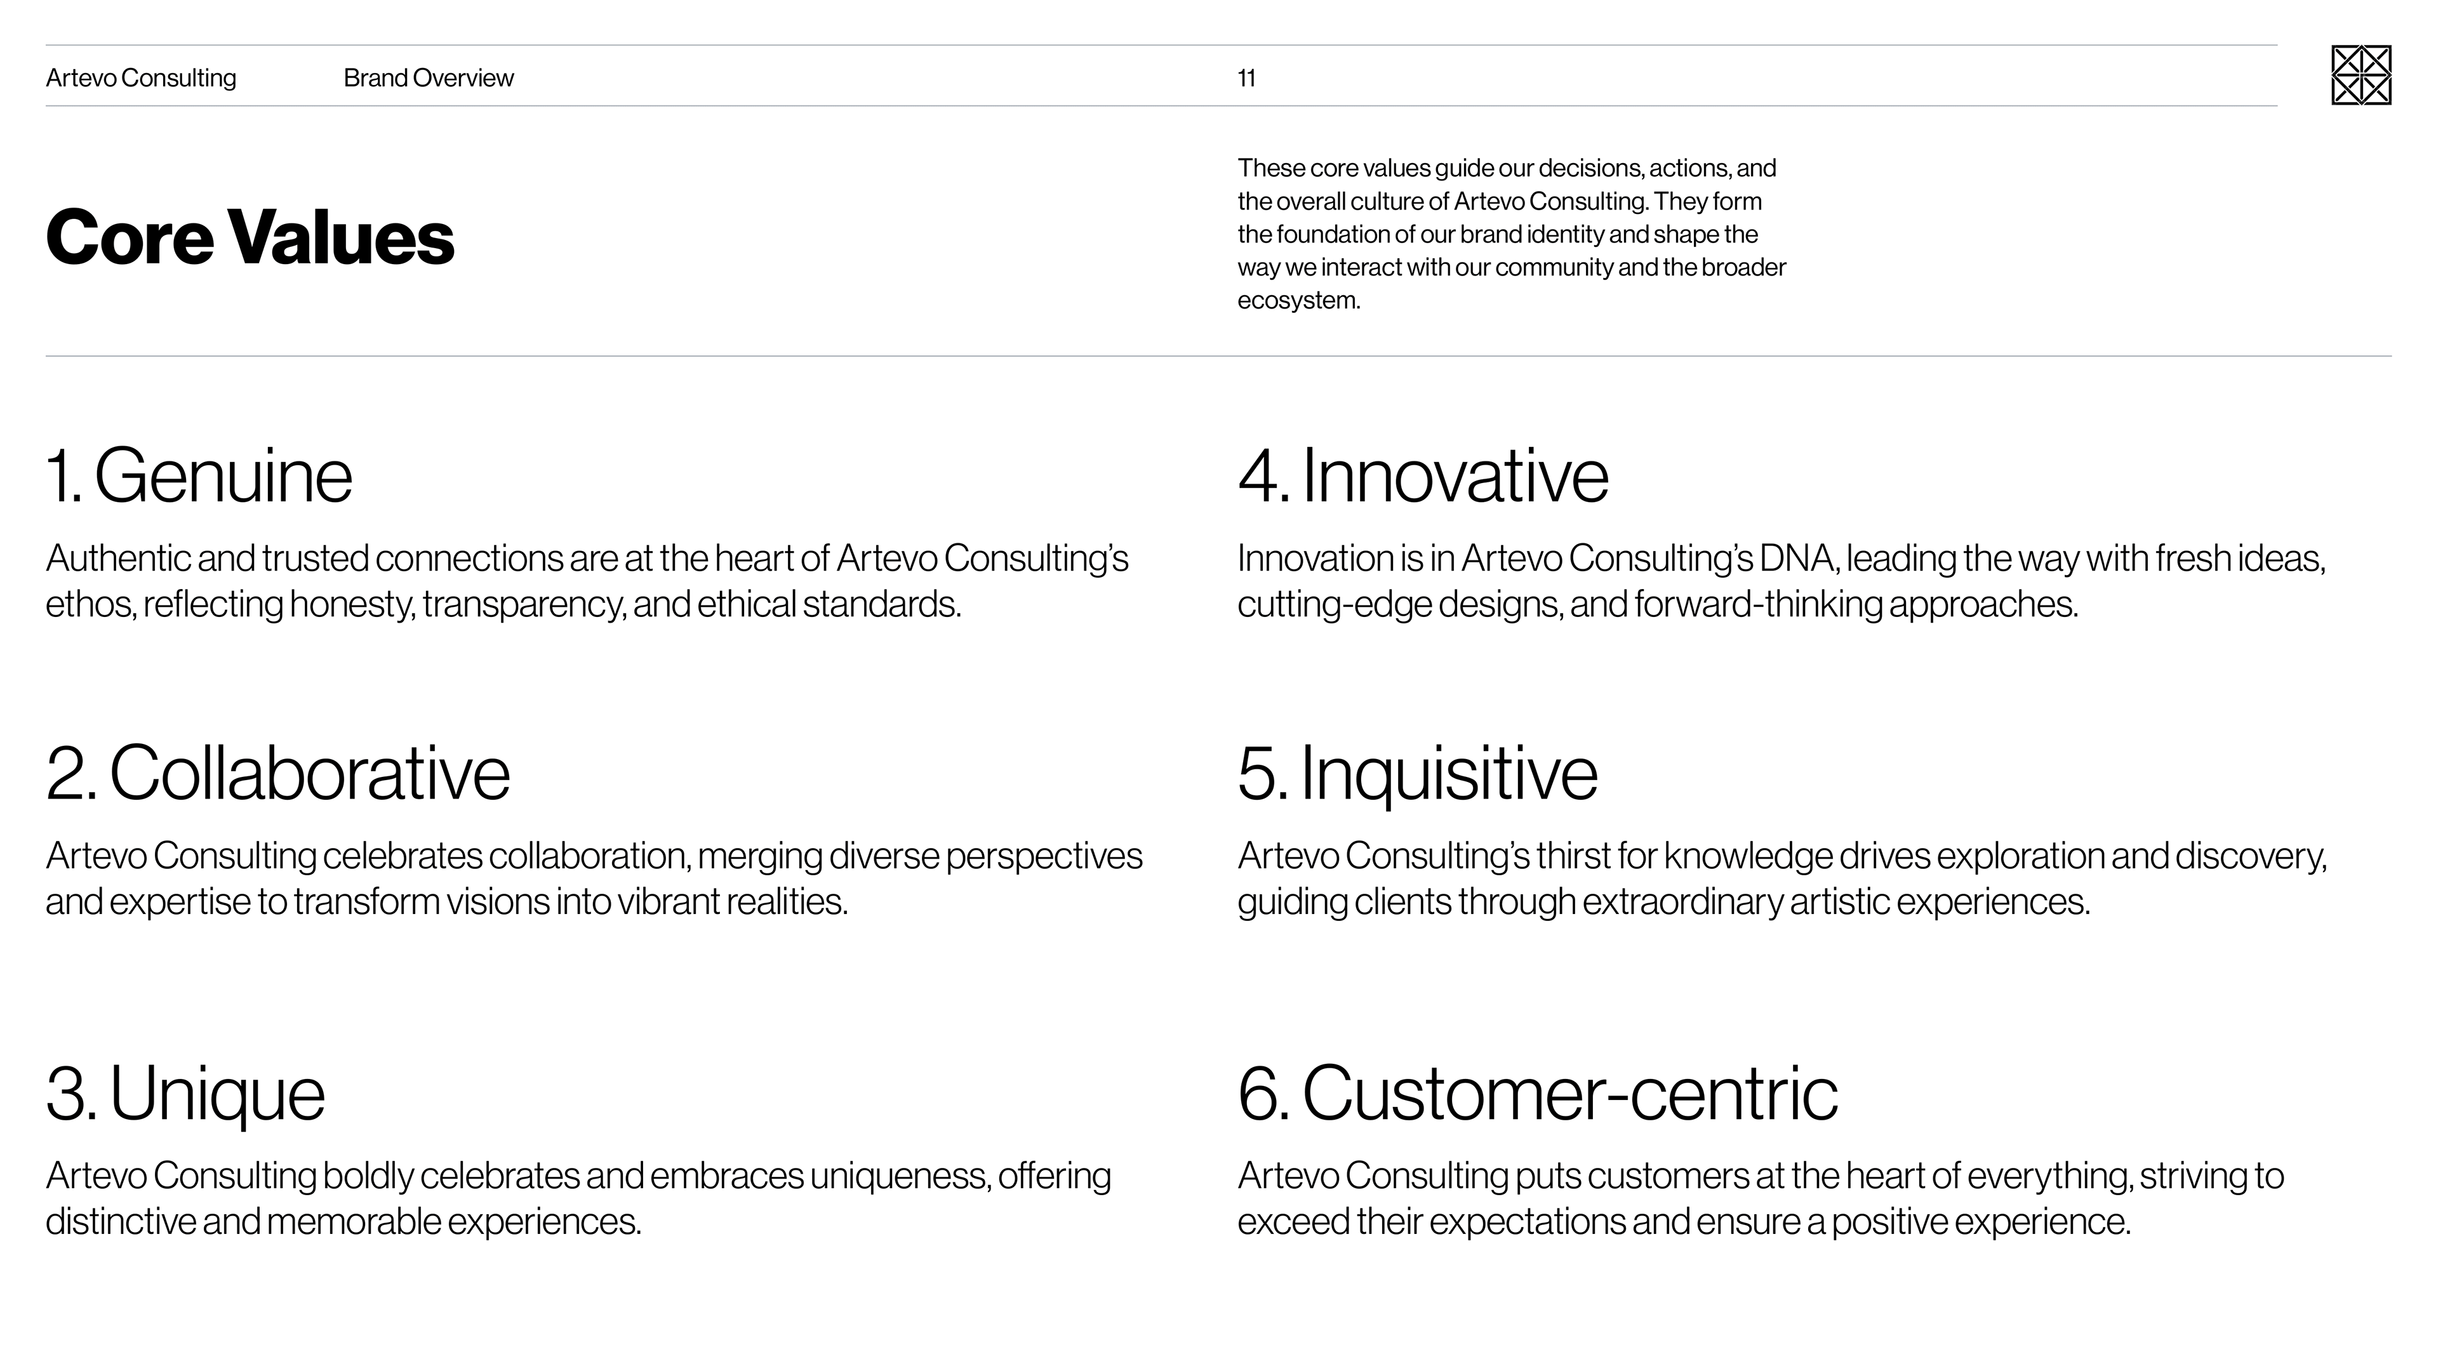This screenshot has width=2438, height=1371.
Task: Select the "Brand Overview" header text
Action: tap(428, 77)
